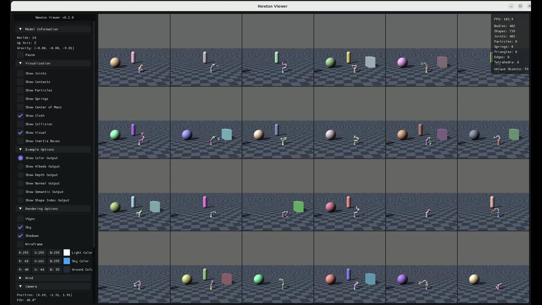This screenshot has height=305, width=542.
Task: Enable Show Particles
Action: [20, 90]
